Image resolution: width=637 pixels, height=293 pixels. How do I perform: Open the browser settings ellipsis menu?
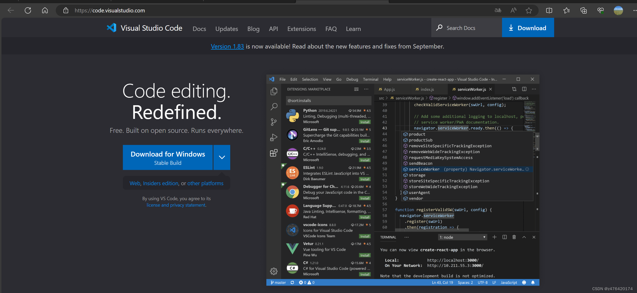(634, 11)
